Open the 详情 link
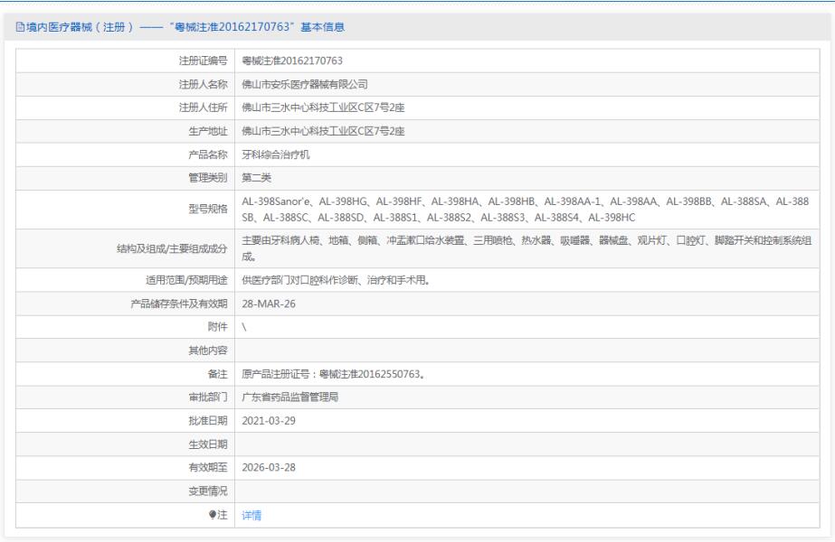 coord(251,515)
